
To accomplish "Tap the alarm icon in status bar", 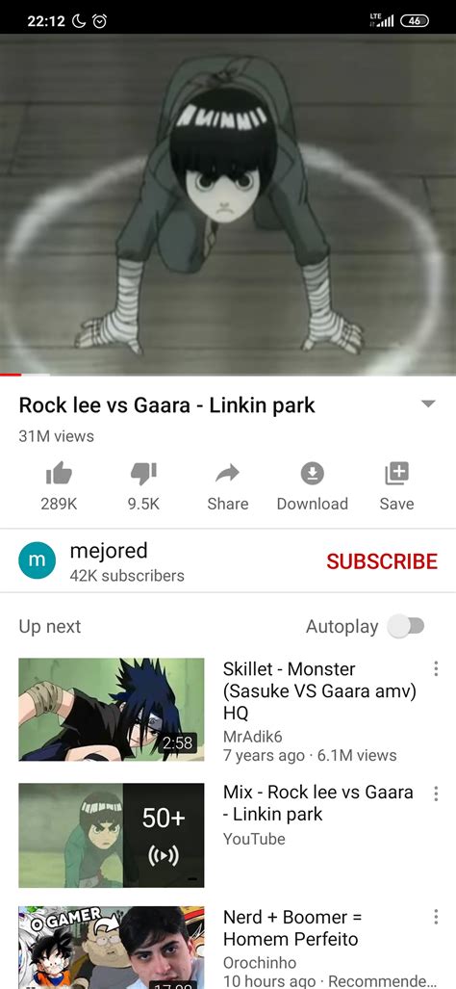I will 99,21.
